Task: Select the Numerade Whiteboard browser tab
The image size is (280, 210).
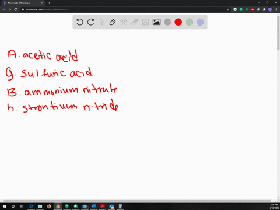Action: [23, 3]
